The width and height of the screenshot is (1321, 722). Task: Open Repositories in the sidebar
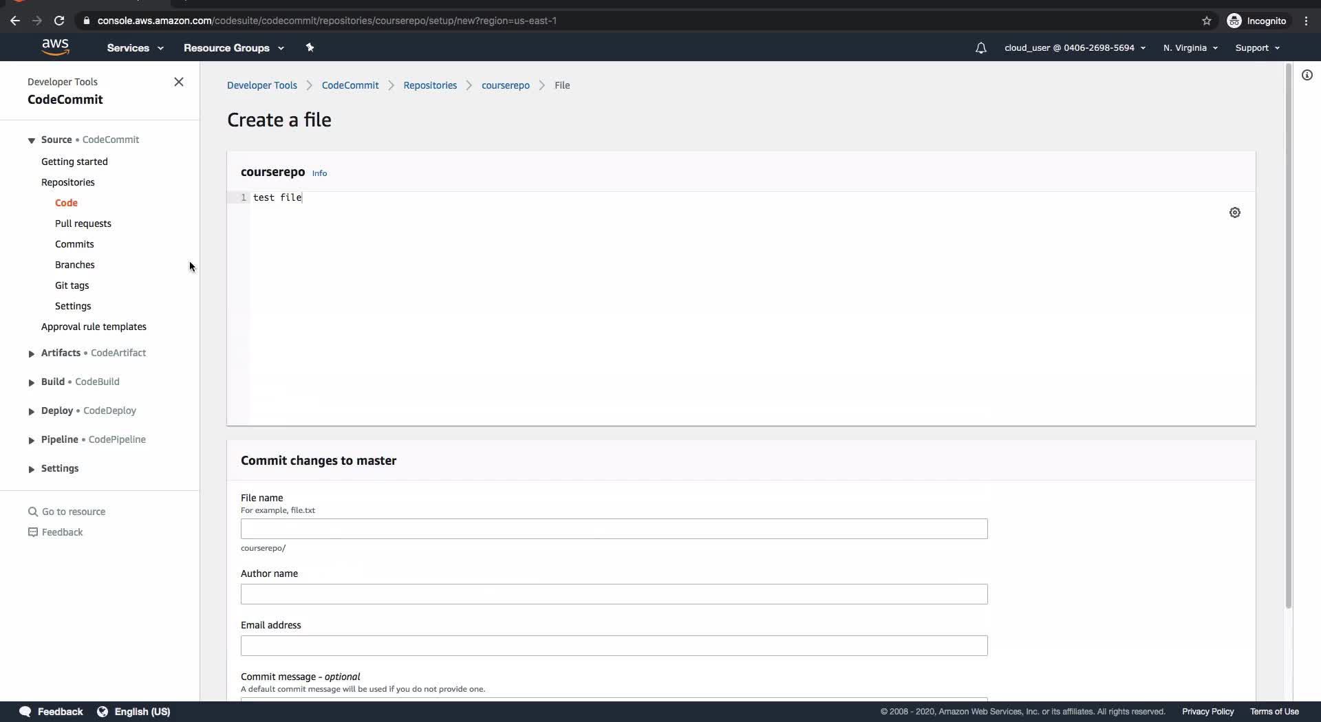[68, 182]
